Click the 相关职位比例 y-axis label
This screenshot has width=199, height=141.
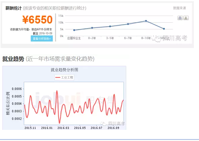click(x=8, y=104)
